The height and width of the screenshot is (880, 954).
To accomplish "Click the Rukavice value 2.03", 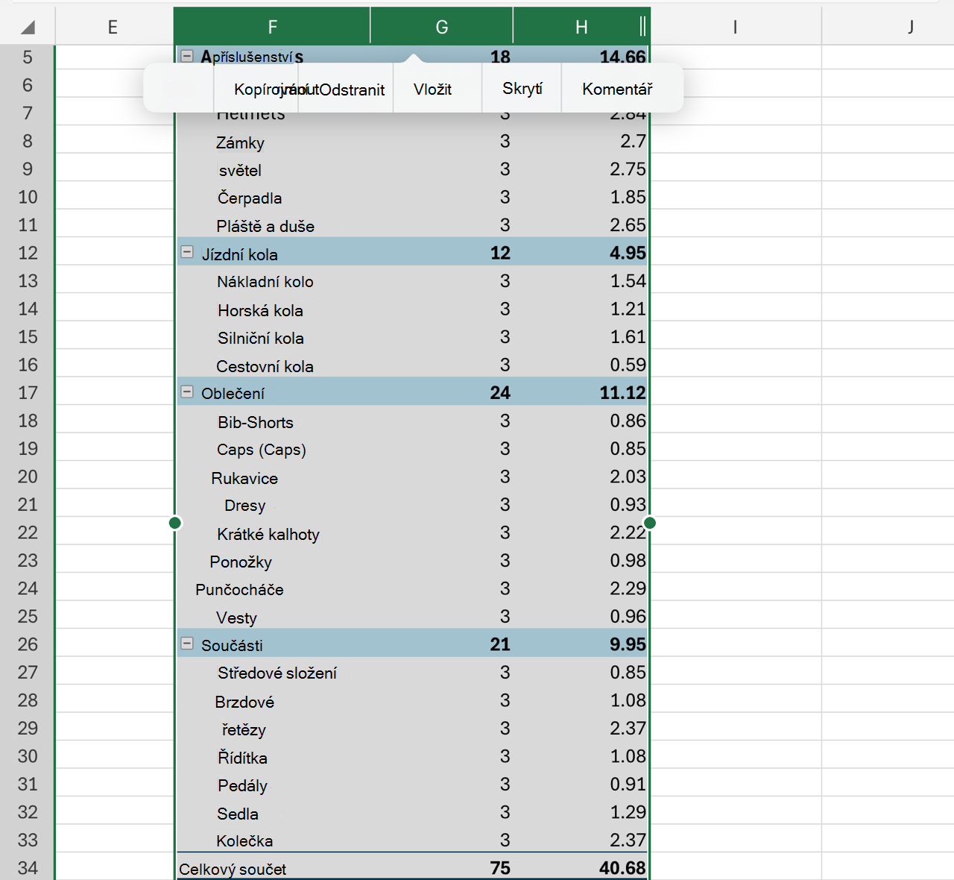I will coord(628,477).
